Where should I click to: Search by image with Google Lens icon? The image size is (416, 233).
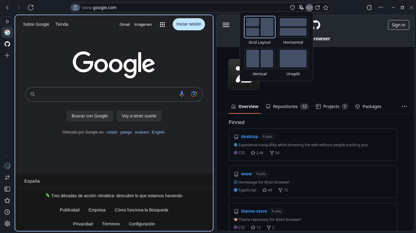tap(194, 94)
